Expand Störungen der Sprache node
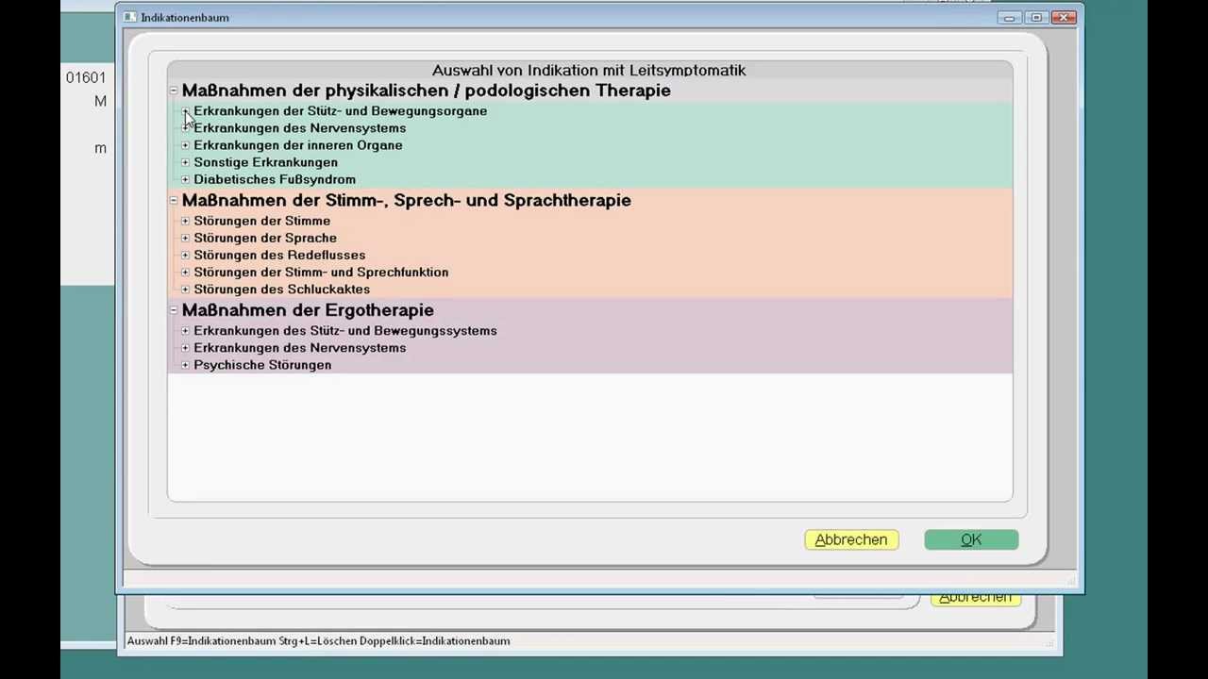Viewport: 1208px width, 679px height. [x=185, y=238]
